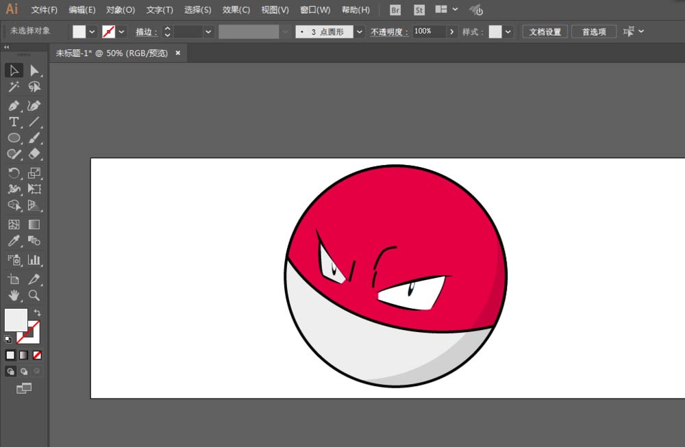The width and height of the screenshot is (685, 447).
Task: Expand the opacity slider arrow
Action: tap(451, 31)
